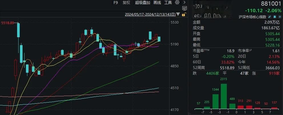Click the bell alert icon
This screenshot has width=283, height=115.
(x=274, y=17)
